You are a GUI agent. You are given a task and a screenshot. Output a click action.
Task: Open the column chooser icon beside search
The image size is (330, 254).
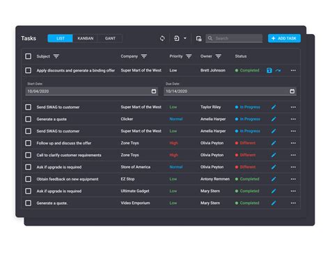click(198, 39)
